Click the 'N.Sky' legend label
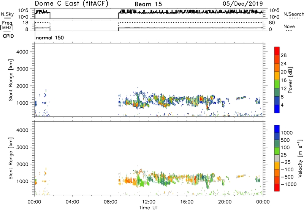This screenshot has width=304, height=210. [7, 14]
